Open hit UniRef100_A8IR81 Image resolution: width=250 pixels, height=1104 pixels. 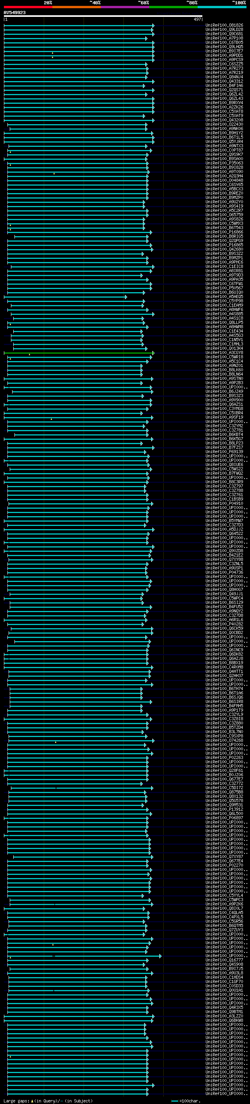point(224,271)
